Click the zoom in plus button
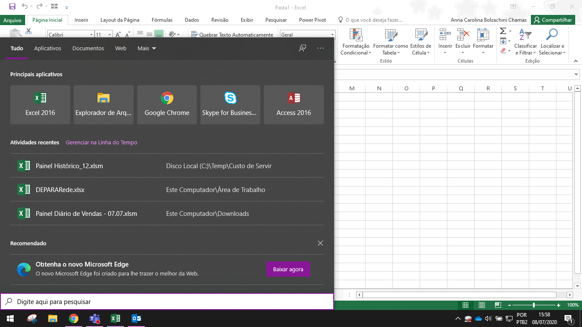The height and width of the screenshot is (327, 582). pos(559,305)
